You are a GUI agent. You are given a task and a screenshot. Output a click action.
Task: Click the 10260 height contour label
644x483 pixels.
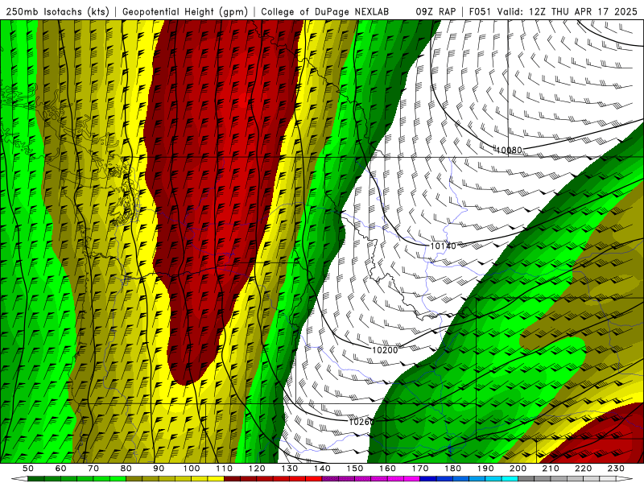(361, 422)
